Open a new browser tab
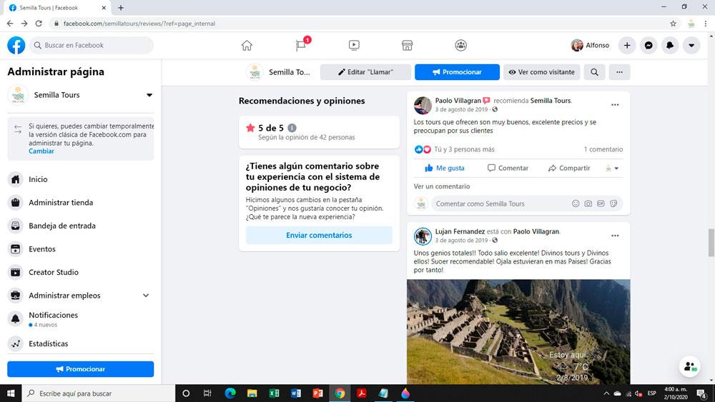The width and height of the screenshot is (715, 402). (x=121, y=8)
